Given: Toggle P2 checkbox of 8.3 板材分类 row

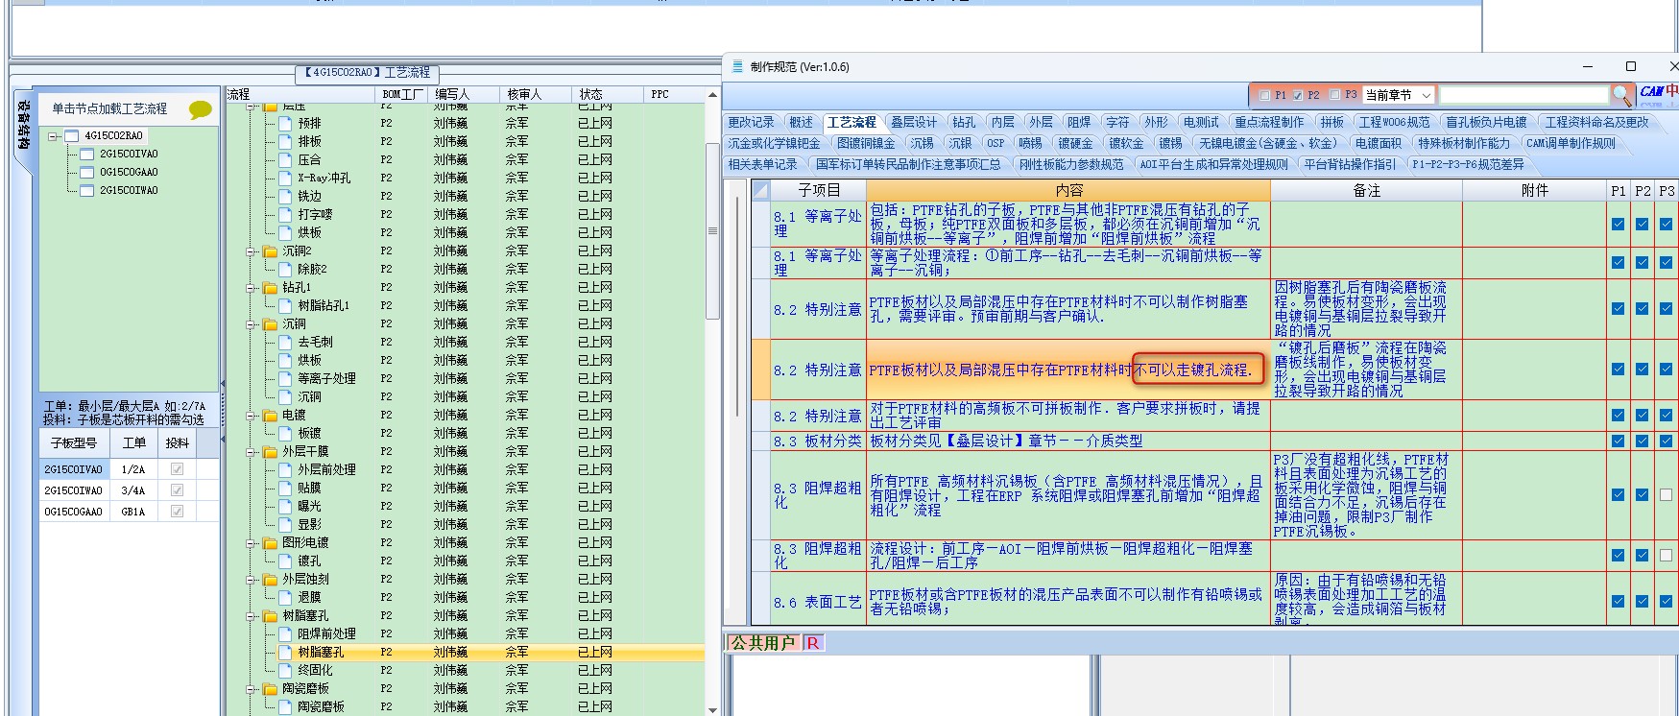Looking at the screenshot, I should click(x=1642, y=441).
